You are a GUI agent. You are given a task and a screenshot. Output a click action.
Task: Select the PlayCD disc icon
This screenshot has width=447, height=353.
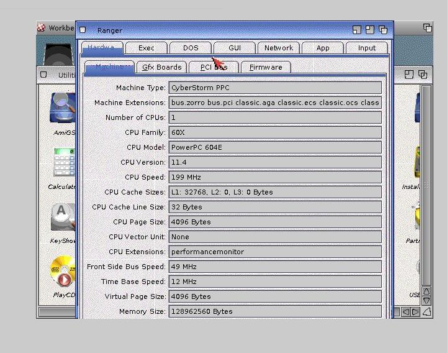click(63, 271)
